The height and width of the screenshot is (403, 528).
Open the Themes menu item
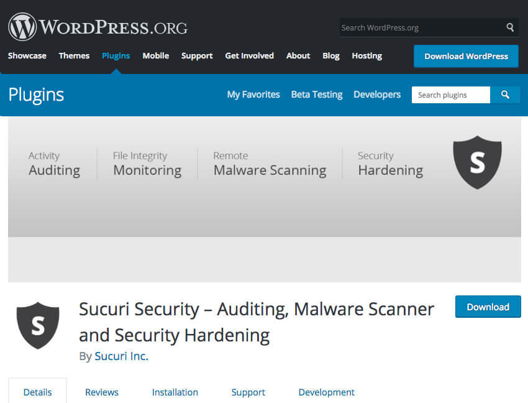click(74, 55)
